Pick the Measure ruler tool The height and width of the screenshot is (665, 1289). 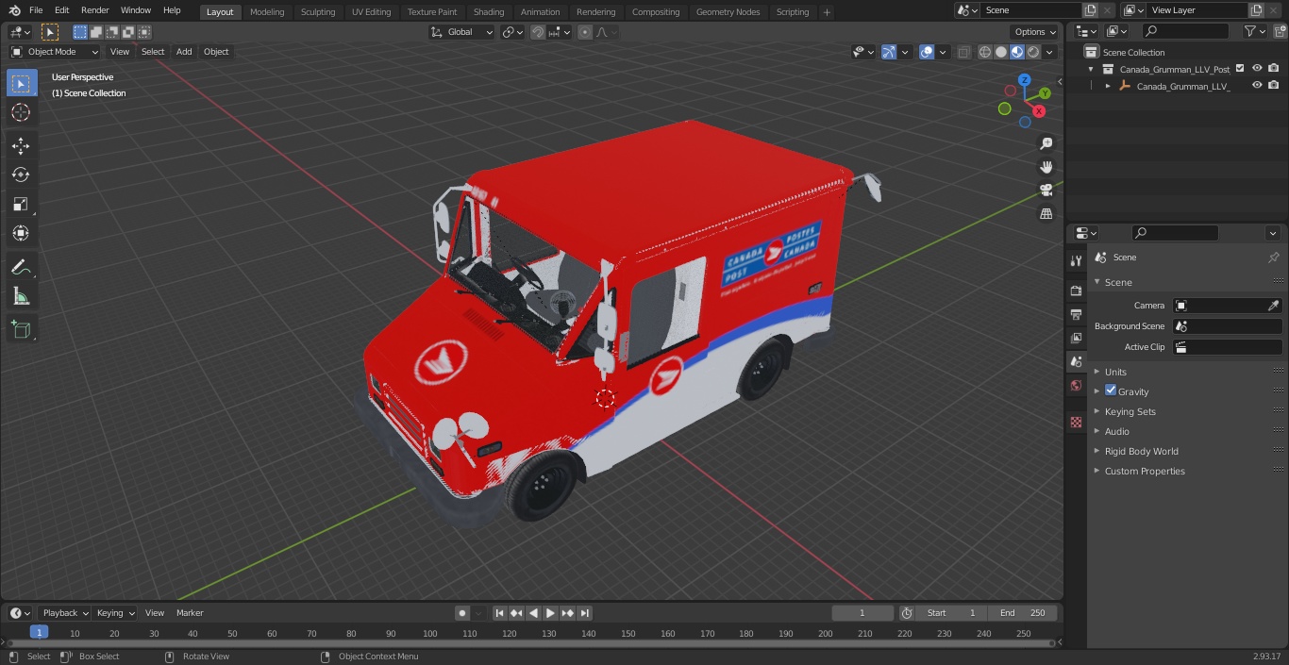21,297
